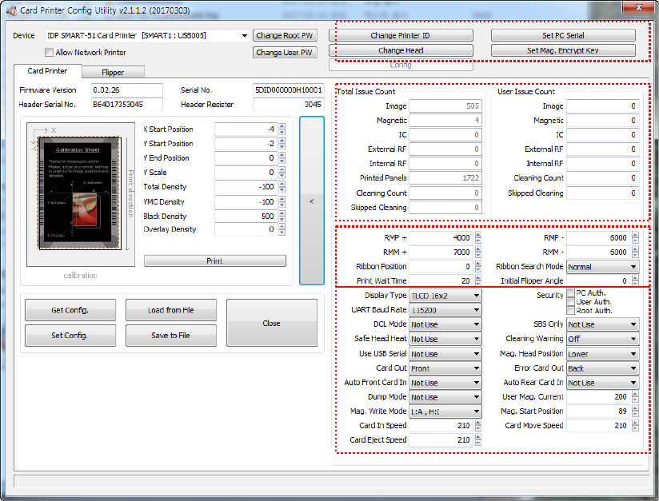Adjust the YMC Density spinner
This screenshot has height=501, width=659.
pyautogui.click(x=282, y=201)
